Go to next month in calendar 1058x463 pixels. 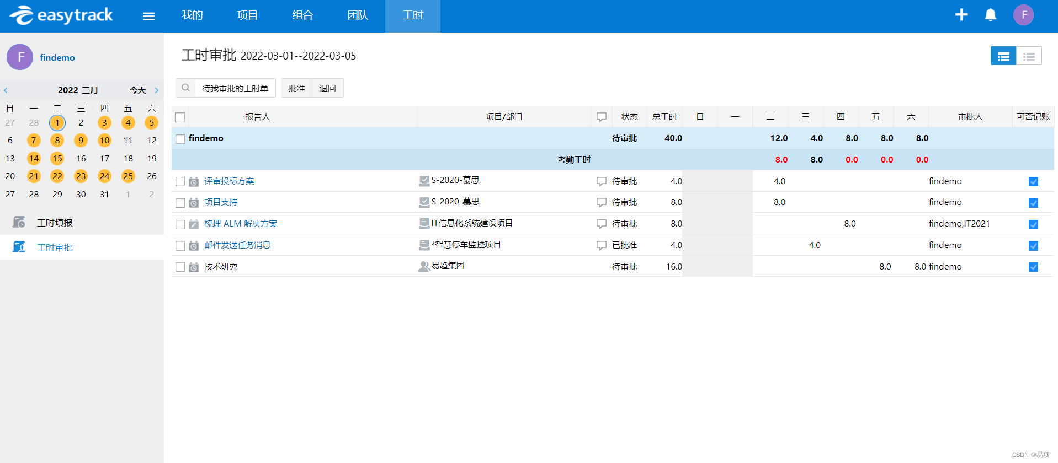coord(157,90)
